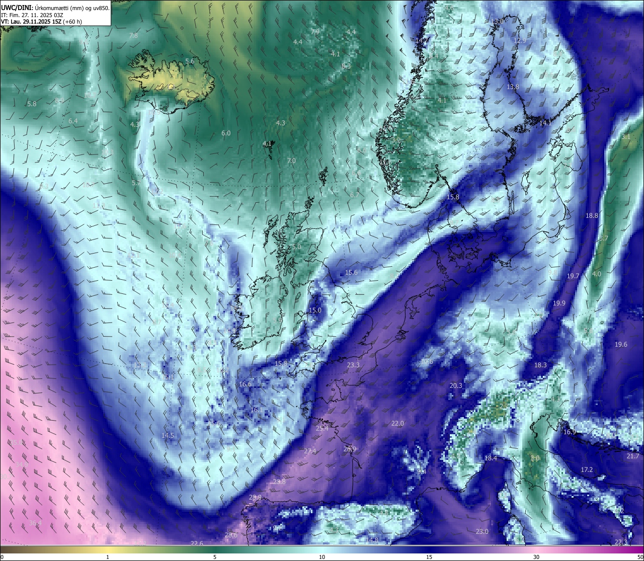The width and height of the screenshot is (644, 561).
Task: Click the 20.3 value over the Alps region
Action: click(456, 386)
